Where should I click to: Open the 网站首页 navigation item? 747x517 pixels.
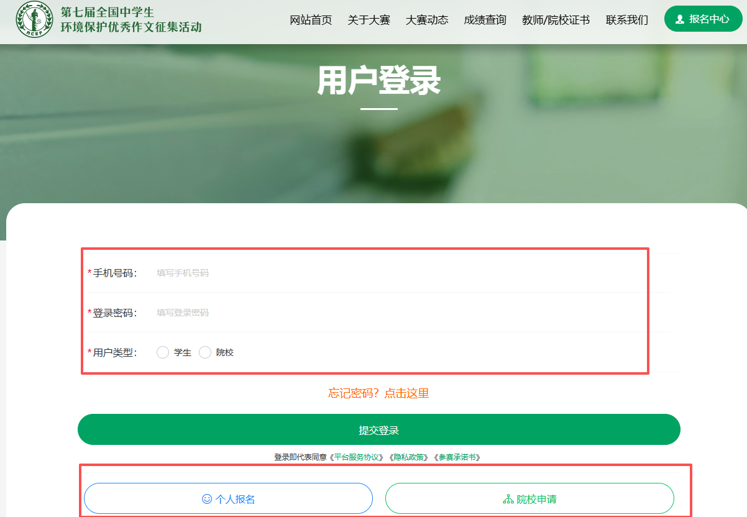tap(311, 20)
